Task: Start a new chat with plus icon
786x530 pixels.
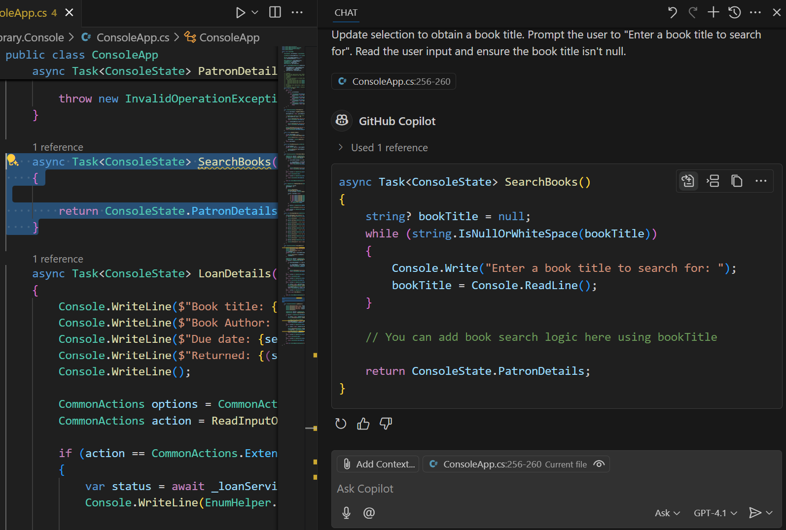Action: [713, 13]
